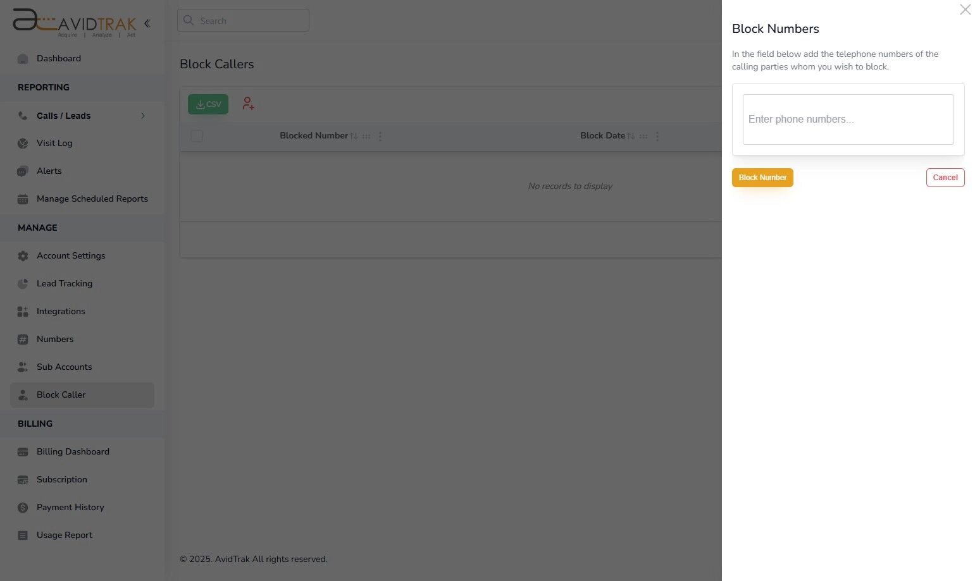Click the Numbers hash icon
Image resolution: width=975 pixels, height=581 pixels.
23,339
